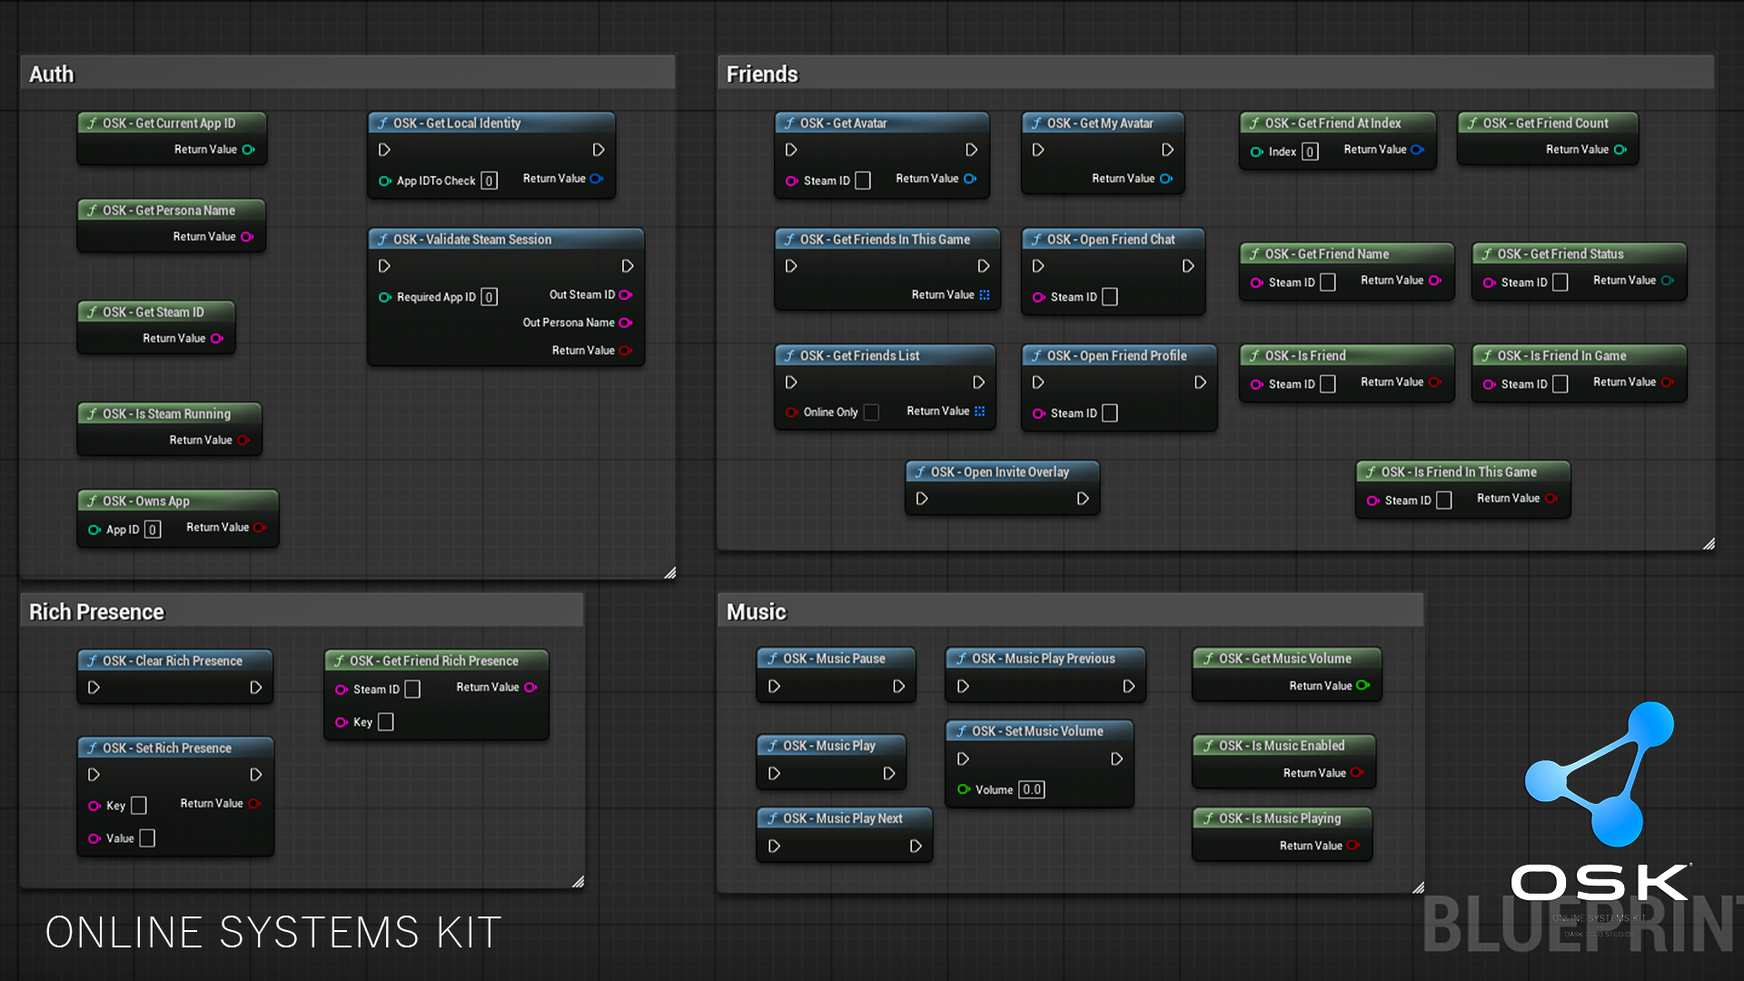Edit Volume field on Set Music Volume node
1744x981 pixels.
[x=1031, y=789]
